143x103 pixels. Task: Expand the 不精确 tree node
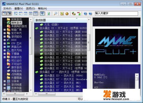pos(5,54)
